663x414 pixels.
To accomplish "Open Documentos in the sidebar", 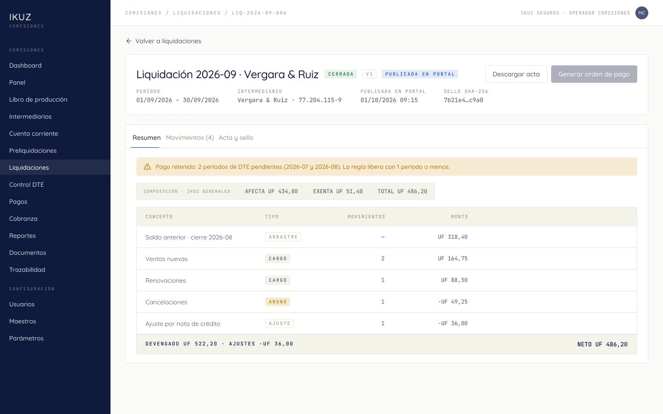I will [55, 253].
